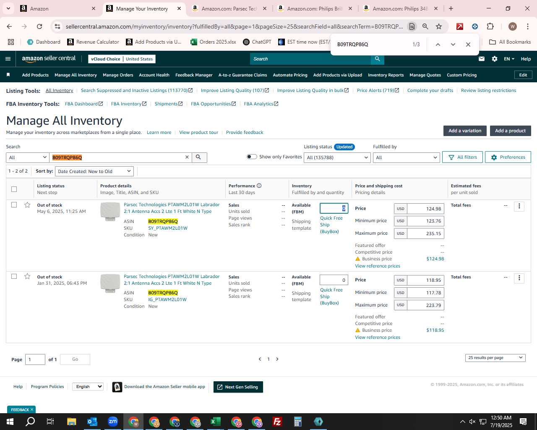
Task: Open Excel from the Windows taskbar
Action: pyautogui.click(x=216, y=422)
